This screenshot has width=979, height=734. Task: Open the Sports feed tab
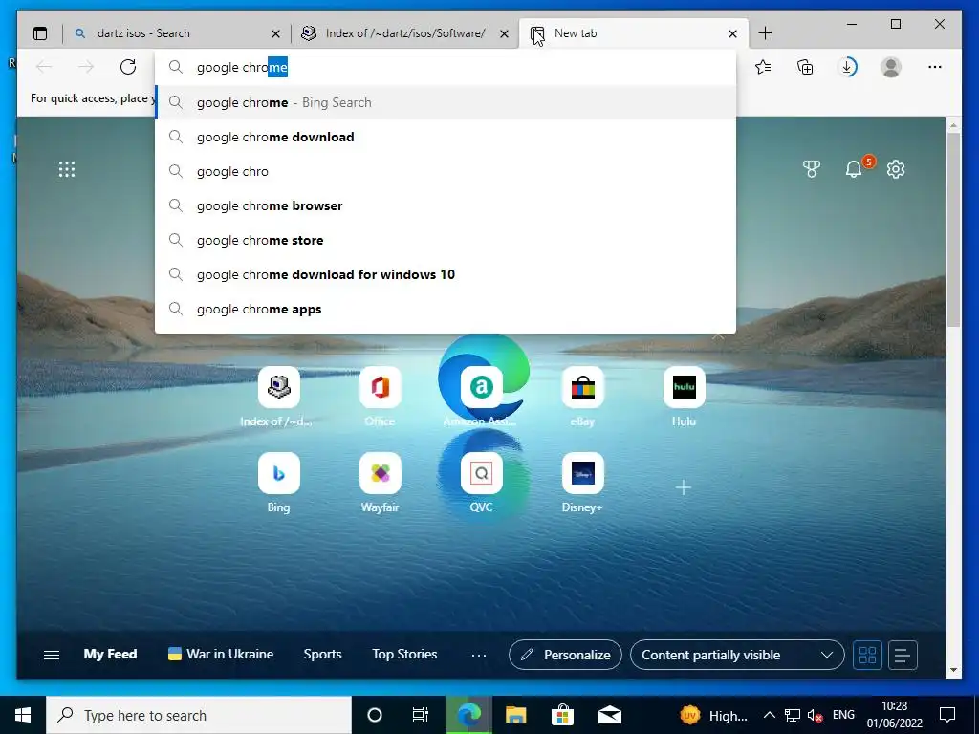(322, 654)
